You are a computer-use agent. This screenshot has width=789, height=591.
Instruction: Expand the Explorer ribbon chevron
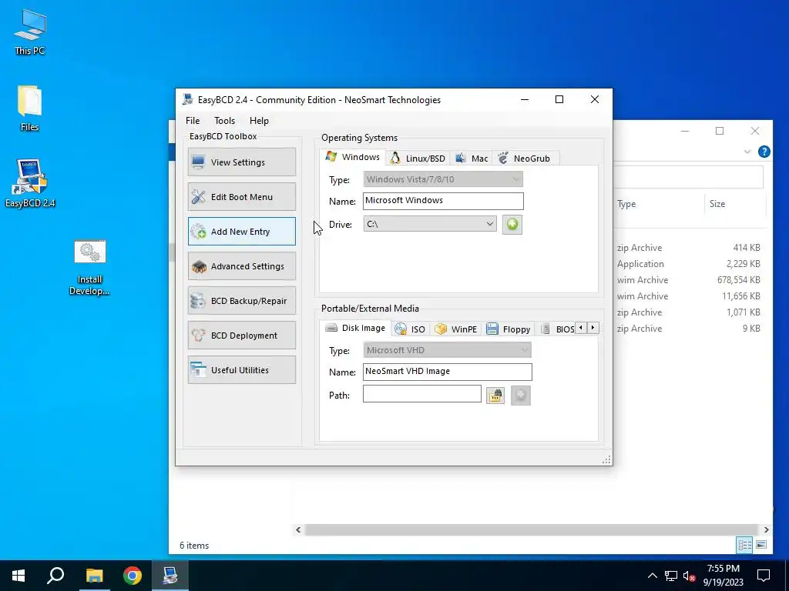(x=747, y=152)
